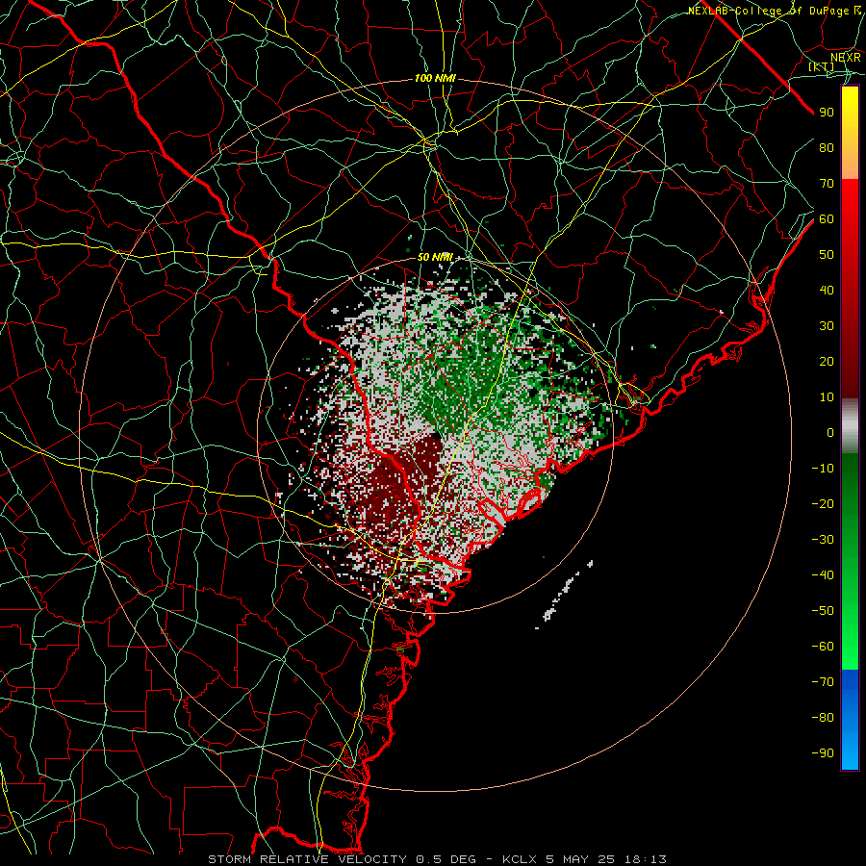Select the -70 value on the velocity scale

click(823, 682)
